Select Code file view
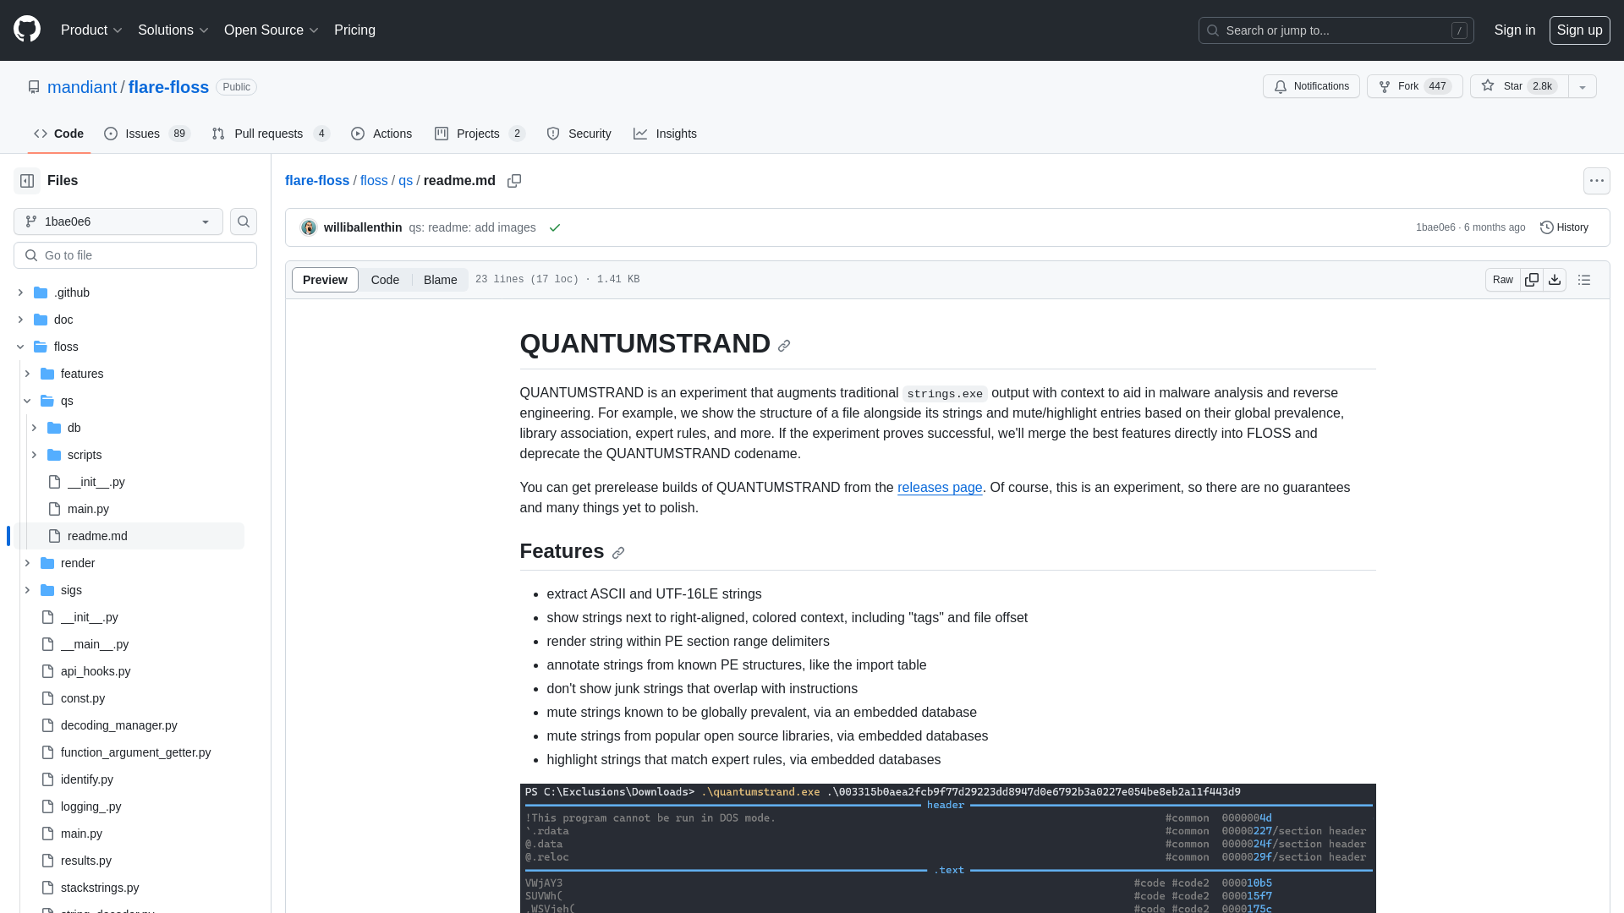 click(385, 280)
